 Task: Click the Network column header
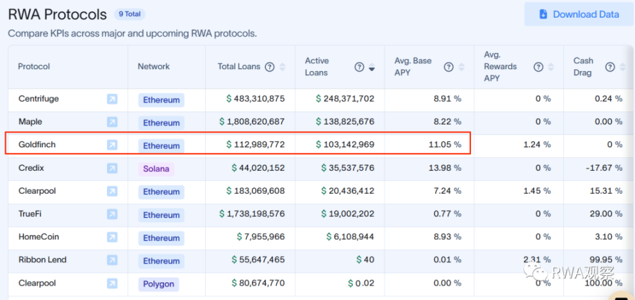coord(154,67)
